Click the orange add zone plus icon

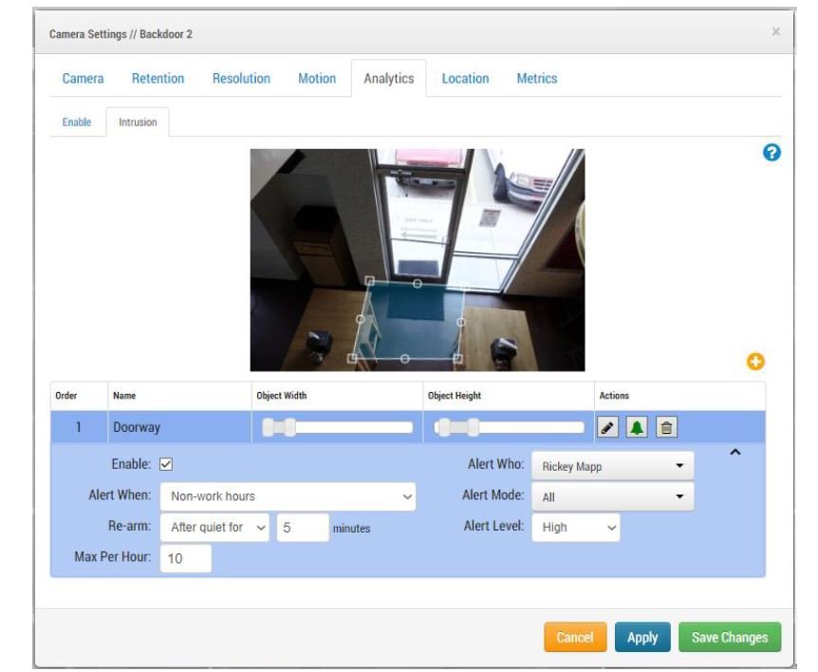click(x=756, y=362)
